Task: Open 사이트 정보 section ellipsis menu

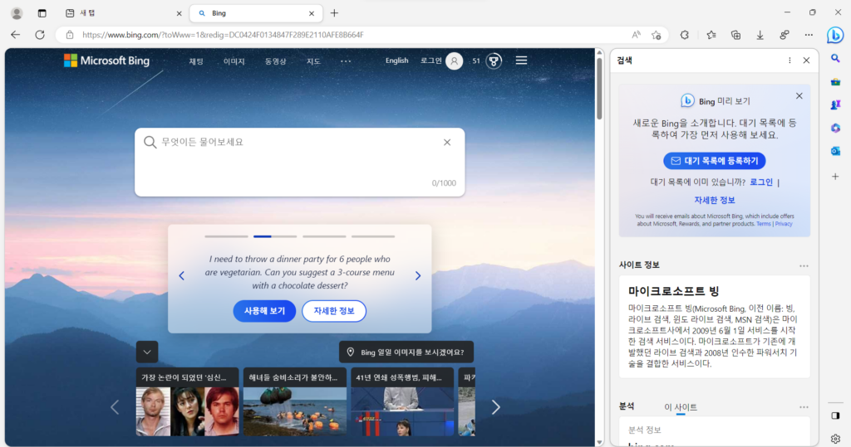Action: coord(804,266)
